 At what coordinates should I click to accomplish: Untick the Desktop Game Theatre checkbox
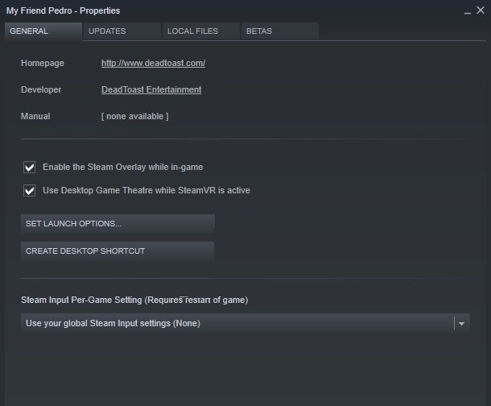[x=30, y=191]
